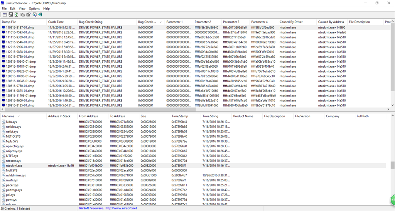Screen dimensions: 395x211
Task: Sort crashes by Crash Time column header
Action: (56, 22)
